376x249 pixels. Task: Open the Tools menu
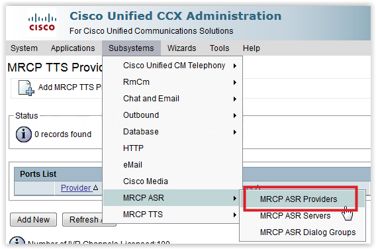219,48
